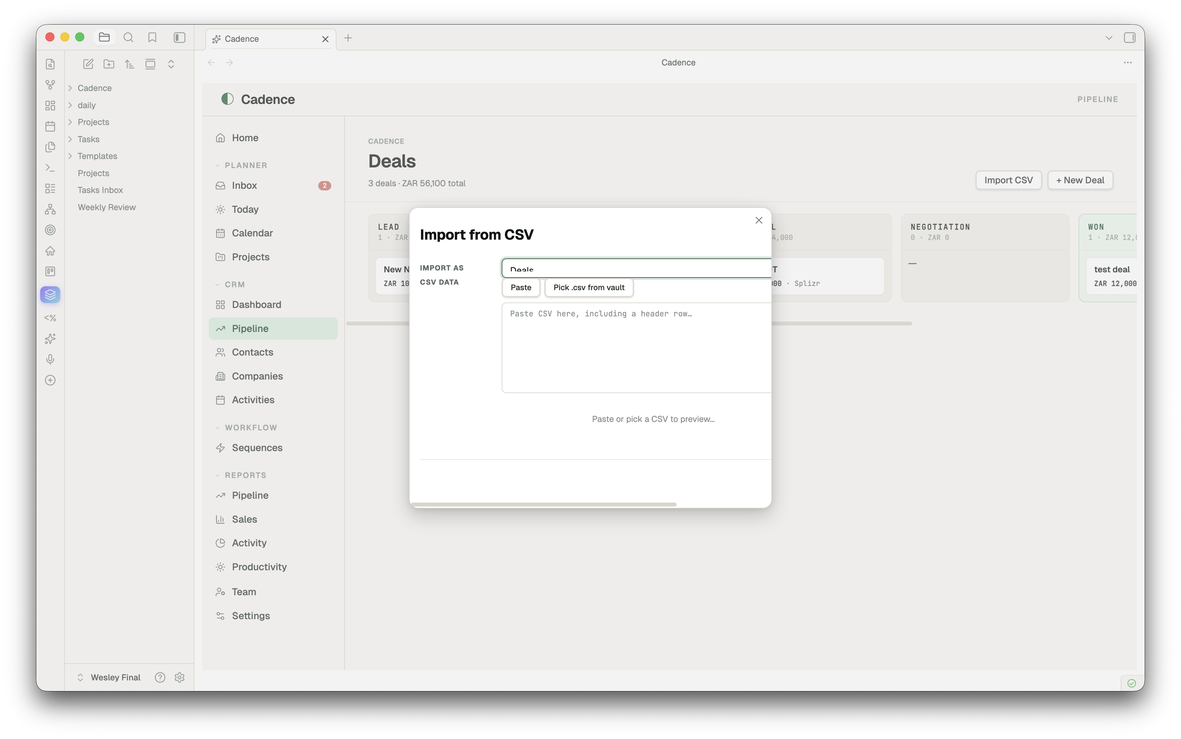This screenshot has height=739, width=1181.
Task: Click into the CSV data text area
Action: click(x=636, y=348)
